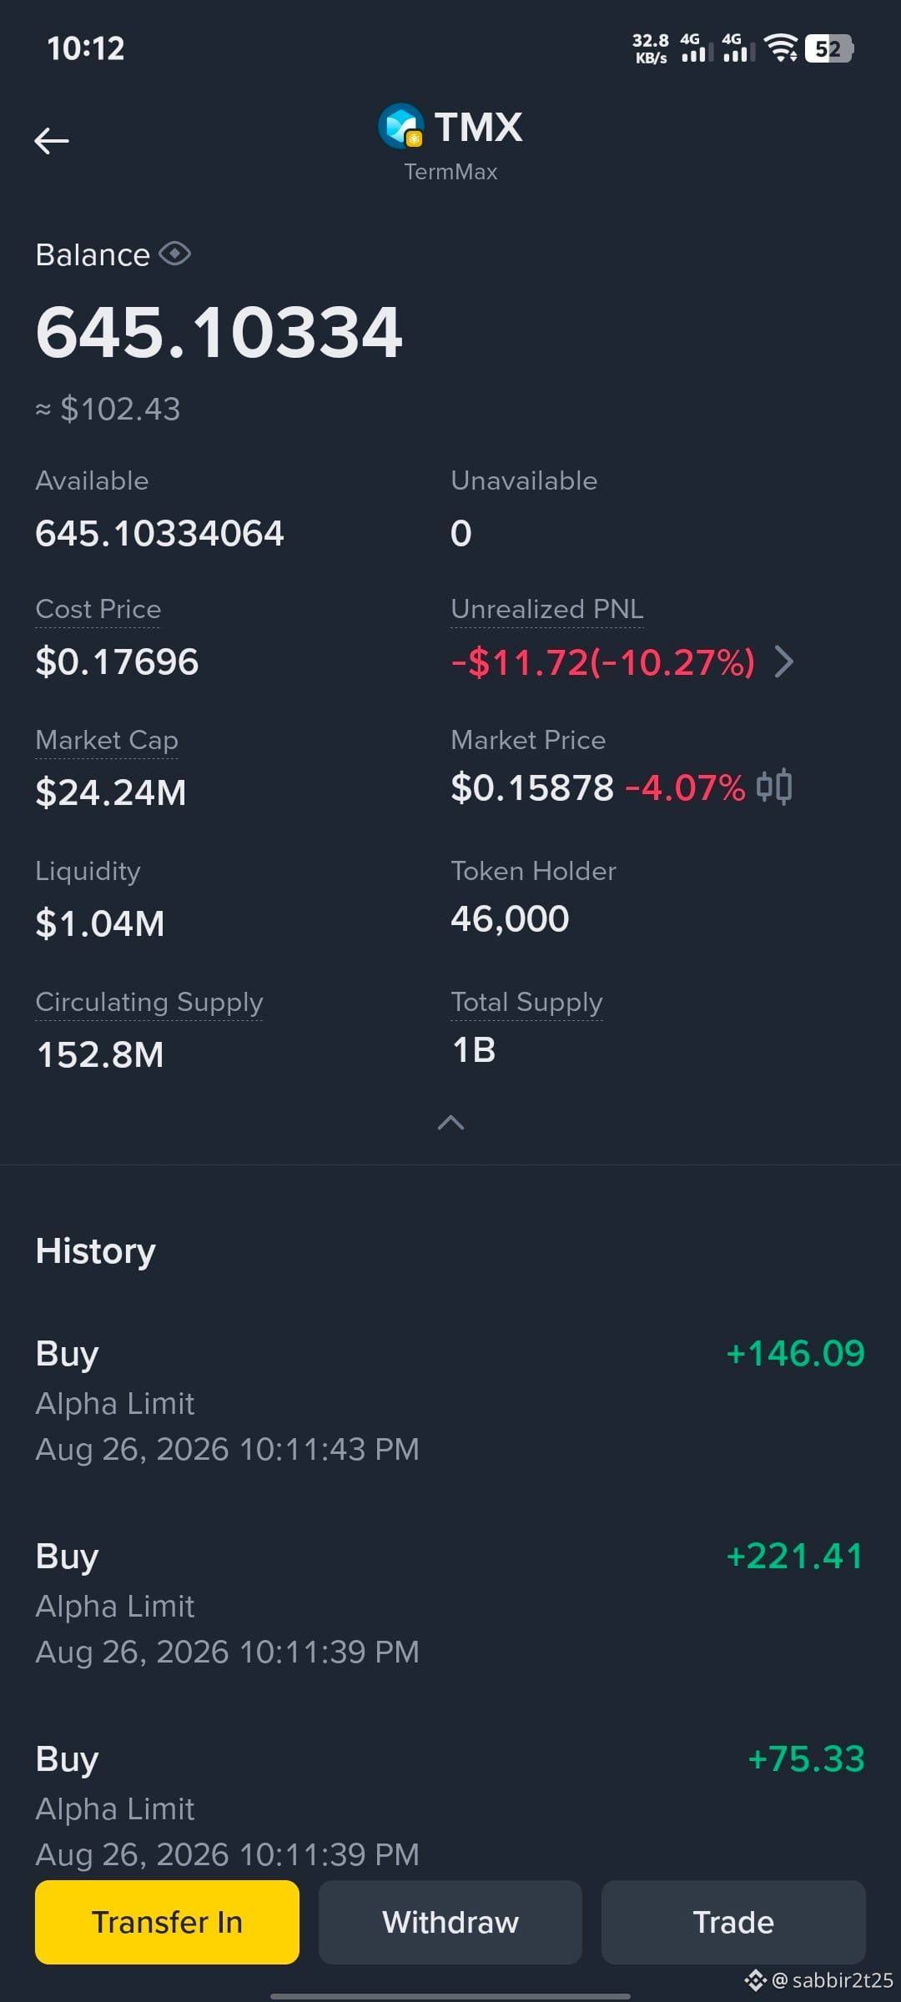Tap the Wi-Fi status icon
This screenshot has width=901, height=2002.
point(781,48)
